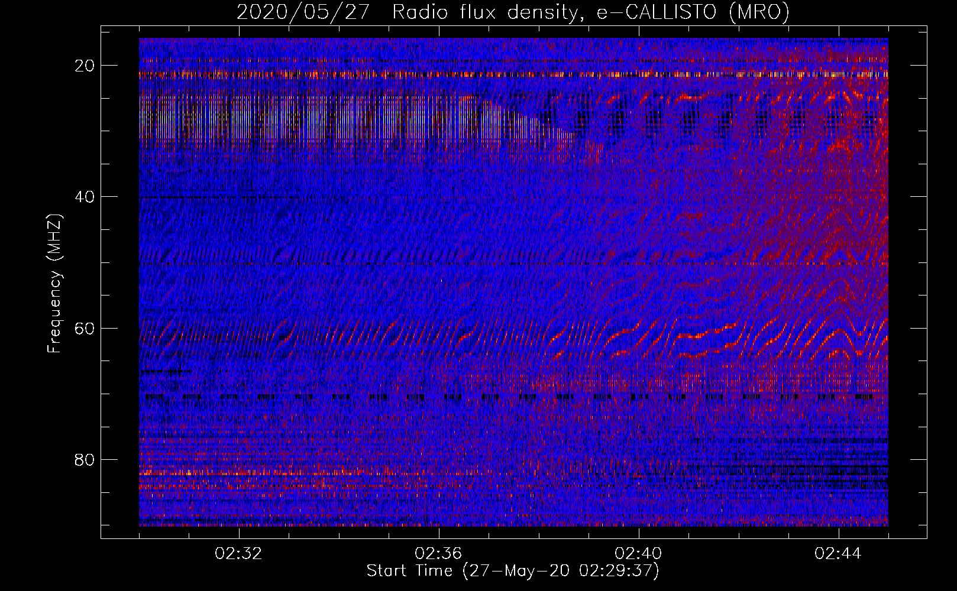Click the 60 MHz frequency tick label
The image size is (957, 591).
tap(85, 328)
